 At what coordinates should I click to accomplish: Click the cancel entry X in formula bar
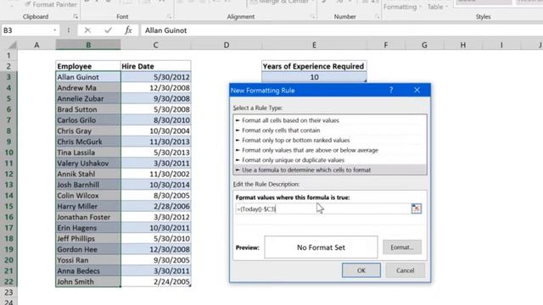tap(87, 30)
